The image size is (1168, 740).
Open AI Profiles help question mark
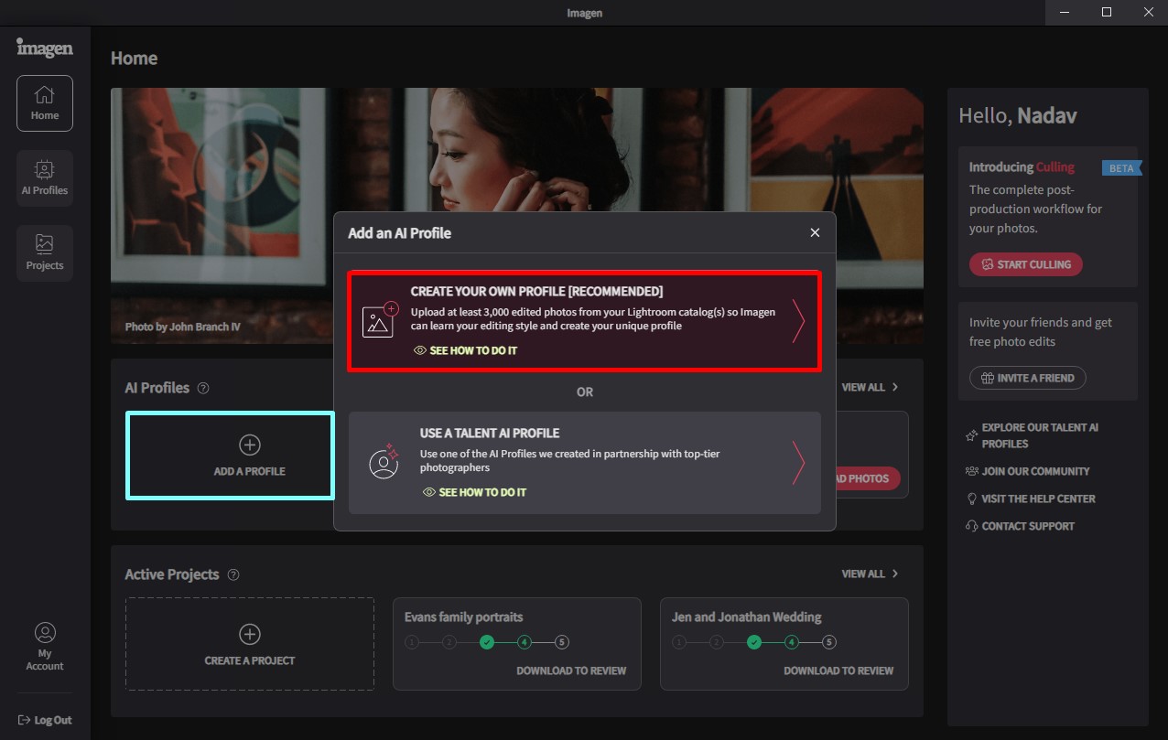tap(203, 388)
